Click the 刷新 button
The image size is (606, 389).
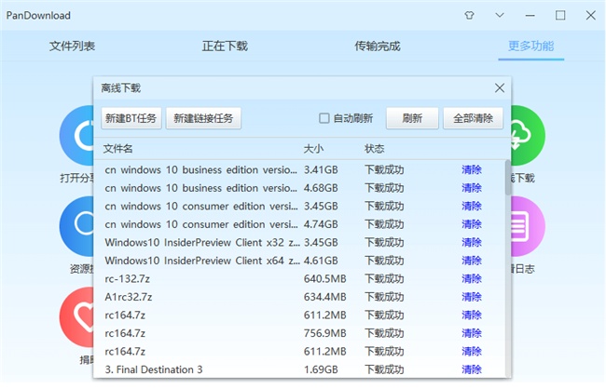pyautogui.click(x=412, y=118)
